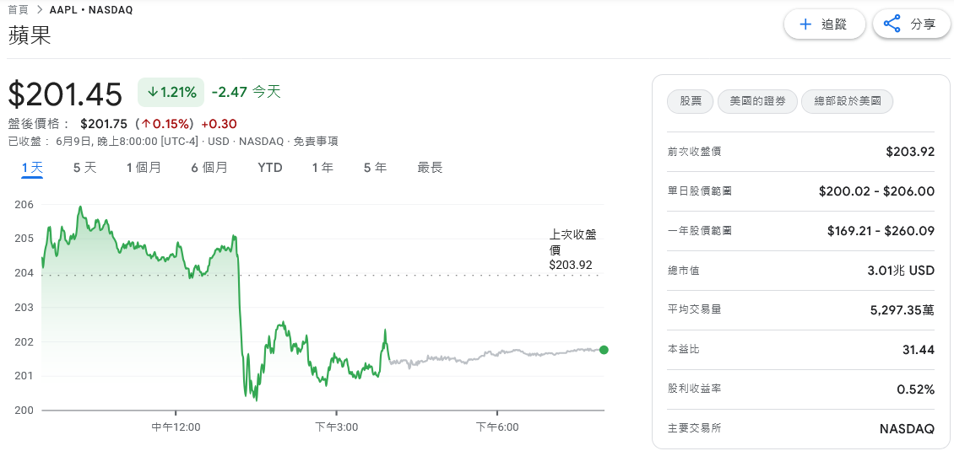The width and height of the screenshot is (954, 451).
Task: Switch to the 5 天 range tab
Action: (x=85, y=168)
